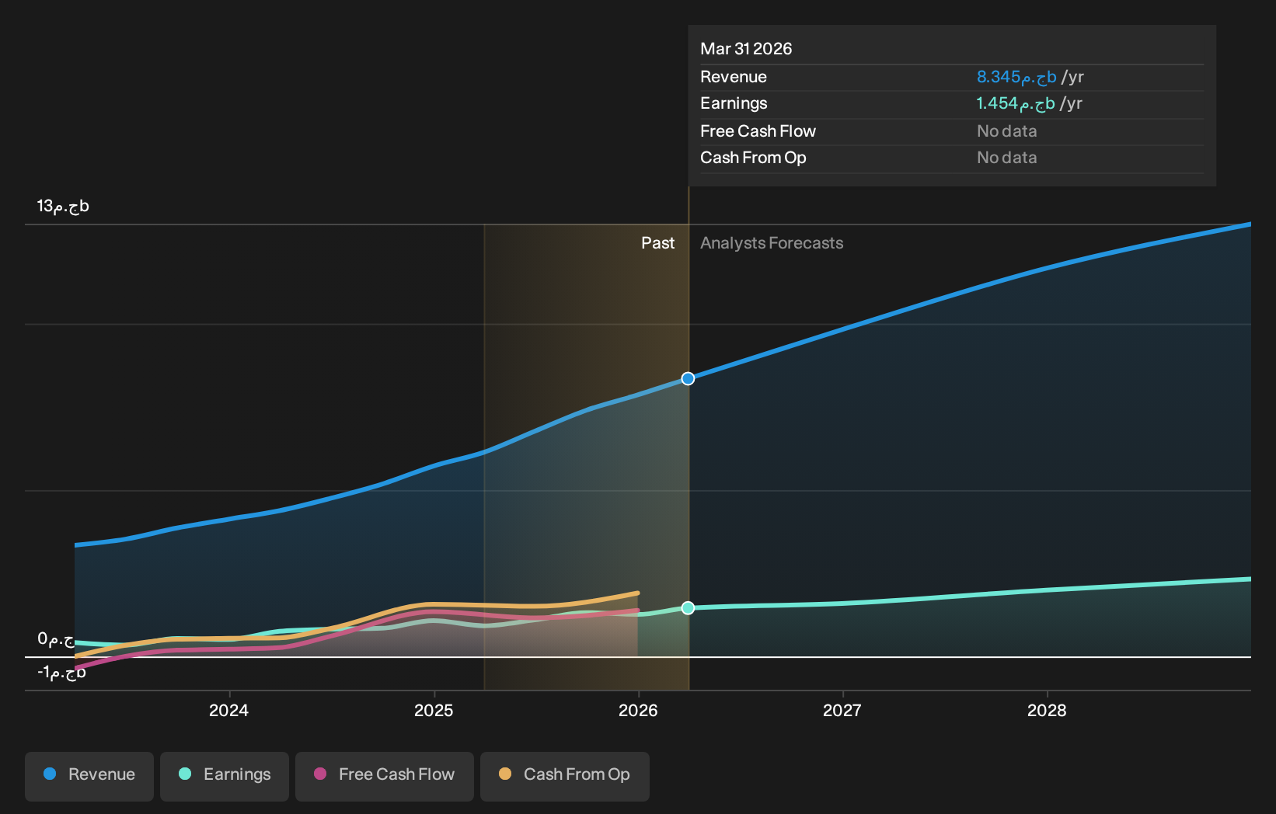Click the 'Free Cash Flow' row label in tooltip
This screenshot has width=1276, height=814.
pyautogui.click(x=758, y=131)
